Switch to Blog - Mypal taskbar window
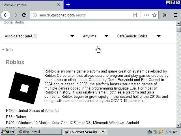Image resolution: width=181 pixels, height=136 pixels. [39, 132]
